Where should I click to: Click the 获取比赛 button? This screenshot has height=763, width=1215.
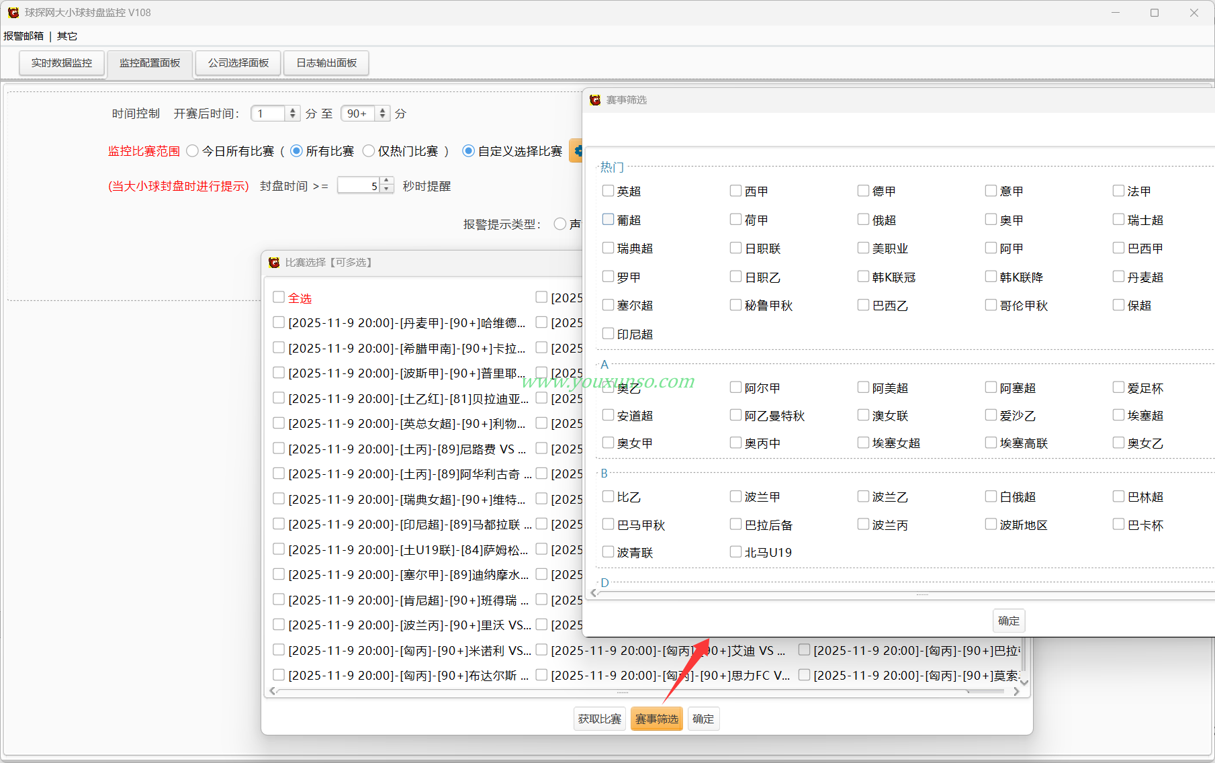click(x=600, y=719)
